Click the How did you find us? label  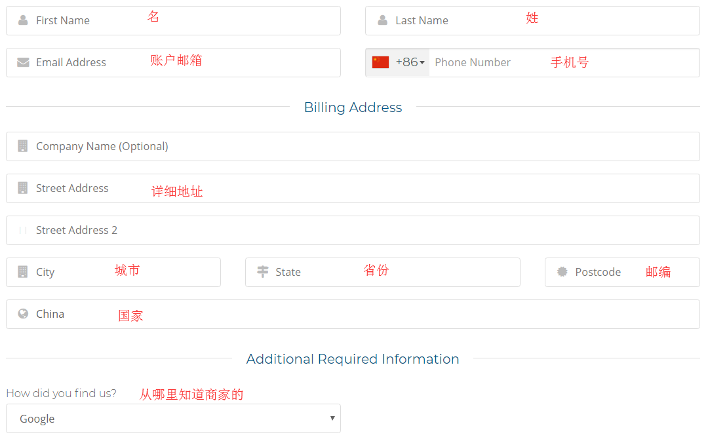tap(62, 393)
